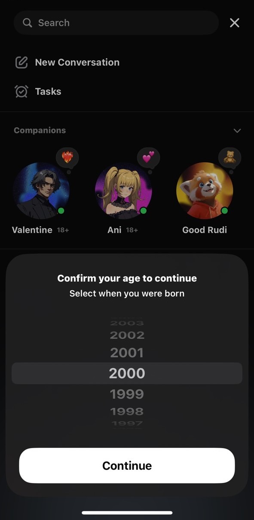Screen dimensions: 254x520
Task: Tap the sparkling hearts badge on Ani
Action: pos(149,157)
